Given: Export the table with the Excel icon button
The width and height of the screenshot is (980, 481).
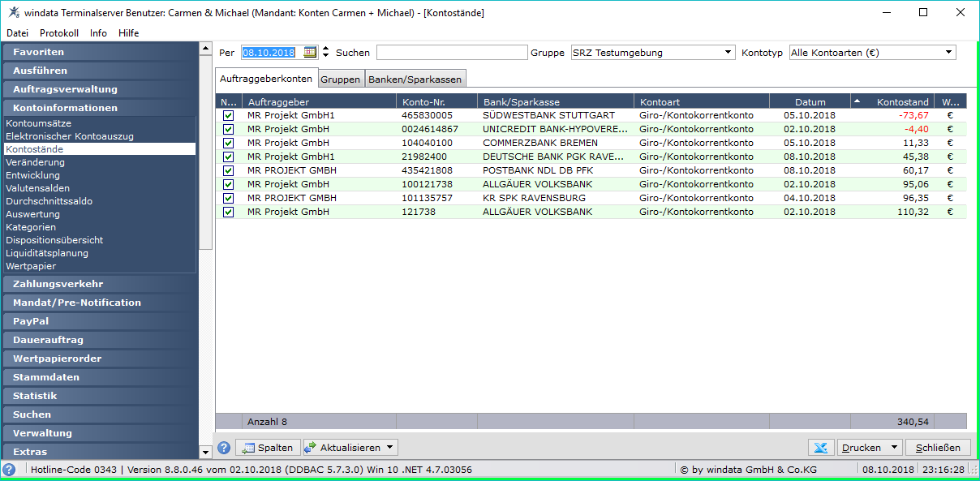Looking at the screenshot, I should 822,448.
